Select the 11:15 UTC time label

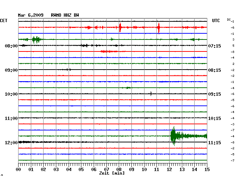click(x=215, y=143)
